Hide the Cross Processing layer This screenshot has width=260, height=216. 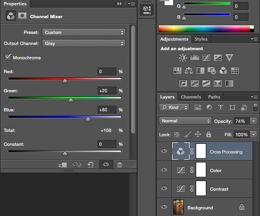tap(164, 151)
